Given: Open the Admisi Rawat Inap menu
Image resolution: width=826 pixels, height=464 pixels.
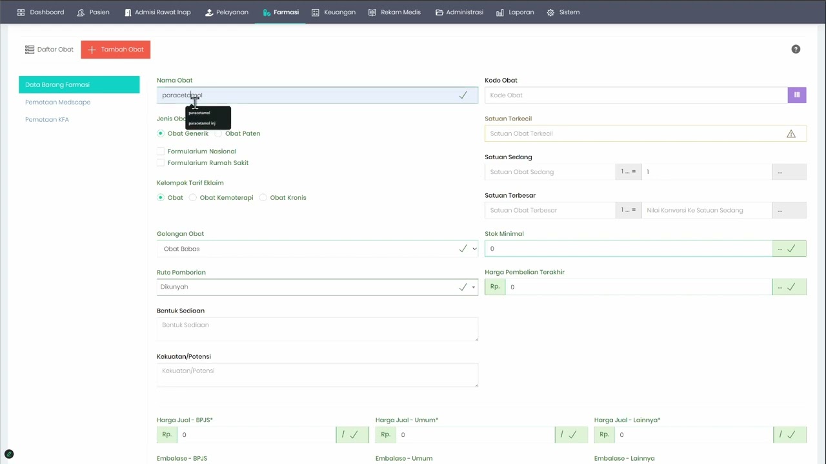Looking at the screenshot, I should 157,12.
